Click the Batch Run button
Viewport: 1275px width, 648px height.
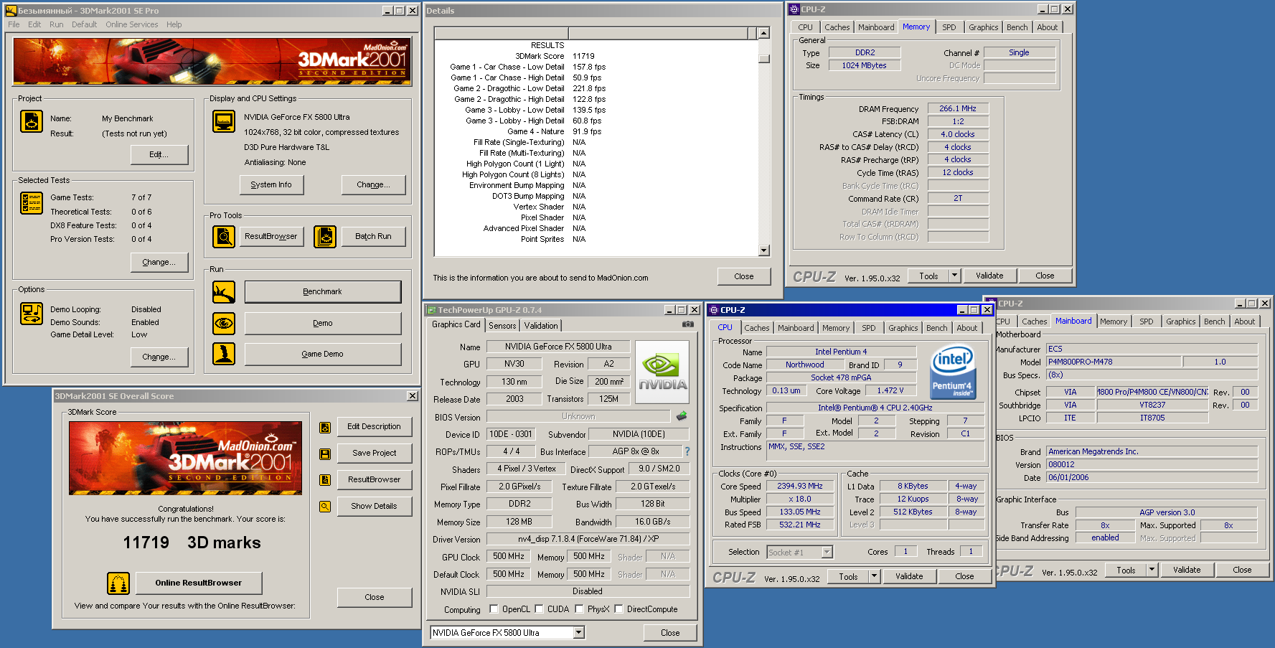373,236
